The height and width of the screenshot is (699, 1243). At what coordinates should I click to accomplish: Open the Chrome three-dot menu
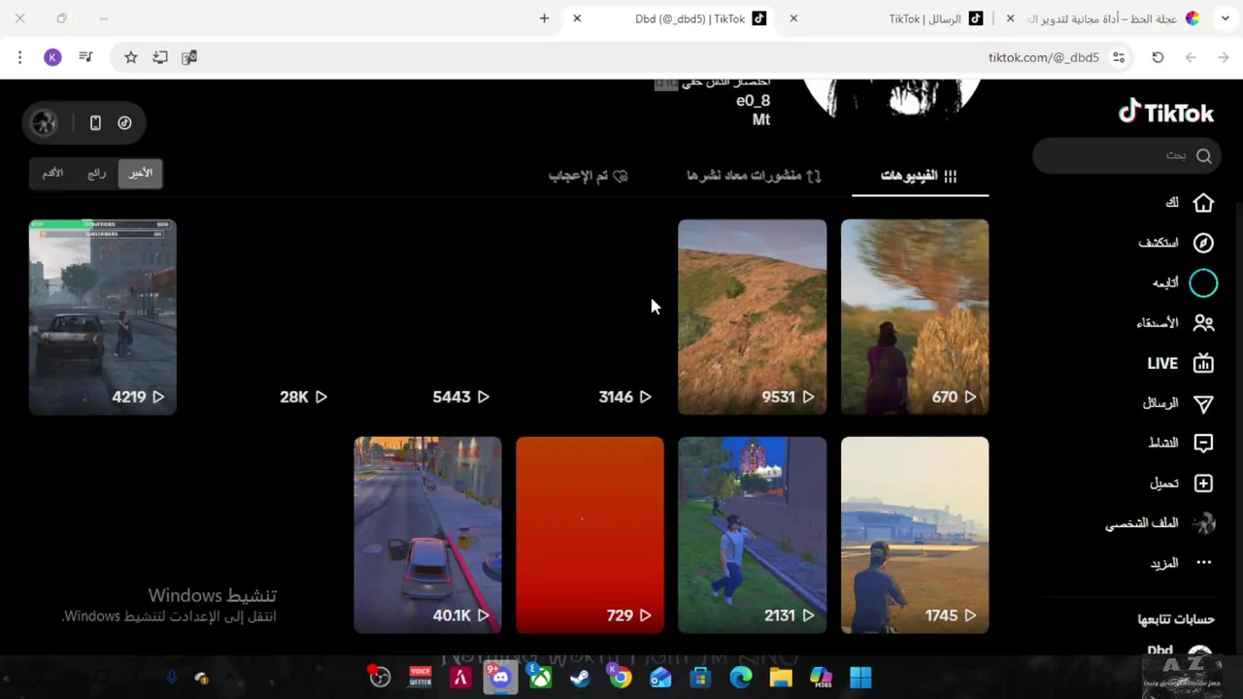(19, 57)
